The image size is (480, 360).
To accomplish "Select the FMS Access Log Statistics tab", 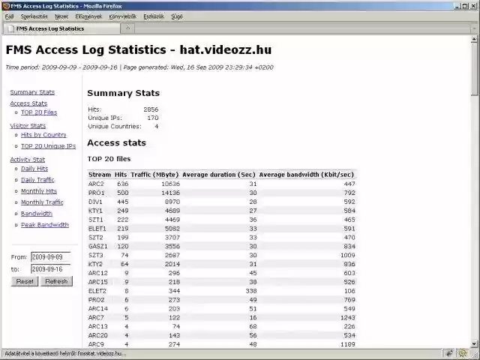I will click(x=61, y=28).
